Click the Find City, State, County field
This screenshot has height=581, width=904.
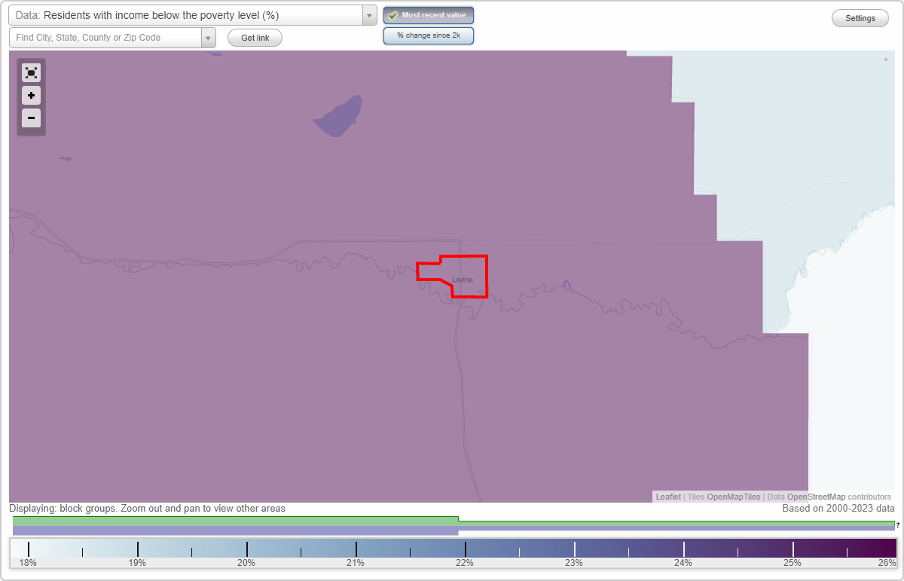[105, 38]
